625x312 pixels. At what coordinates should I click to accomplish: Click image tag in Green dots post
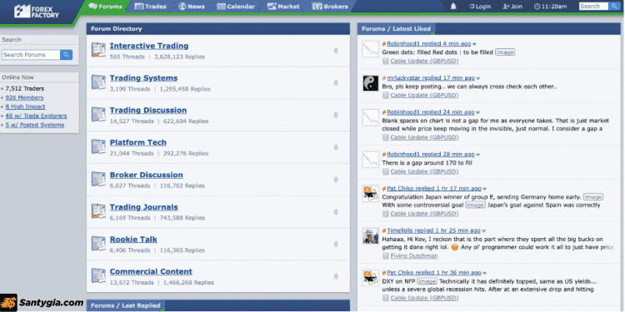[505, 52]
